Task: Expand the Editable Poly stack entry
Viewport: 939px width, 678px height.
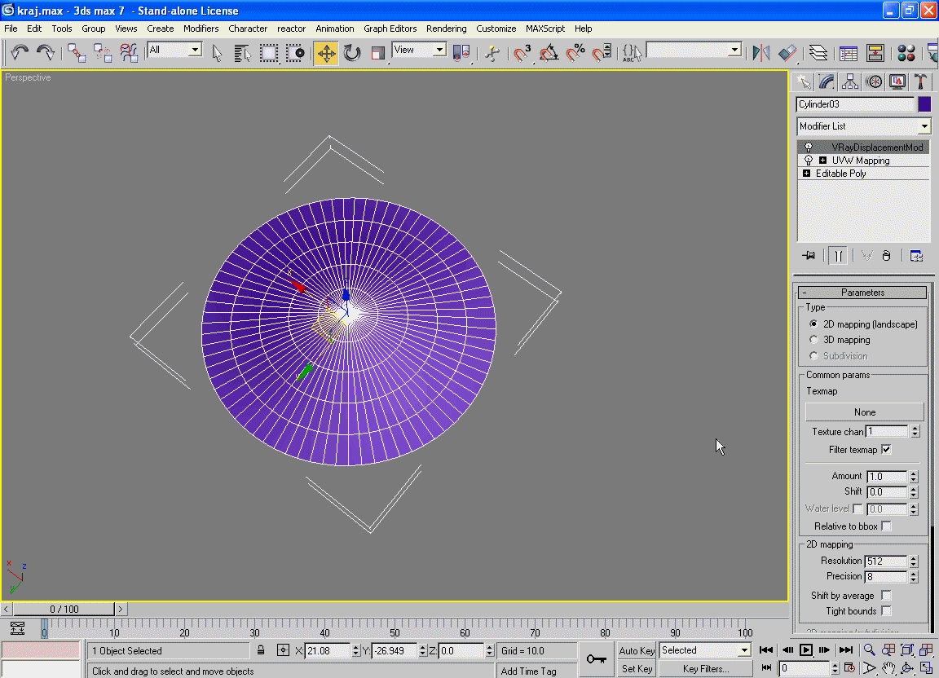Action: click(807, 174)
